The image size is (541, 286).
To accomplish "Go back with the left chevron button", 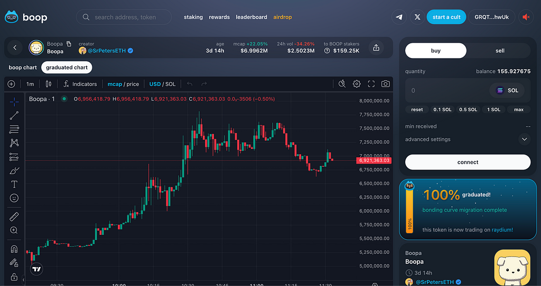I will (x=15, y=47).
